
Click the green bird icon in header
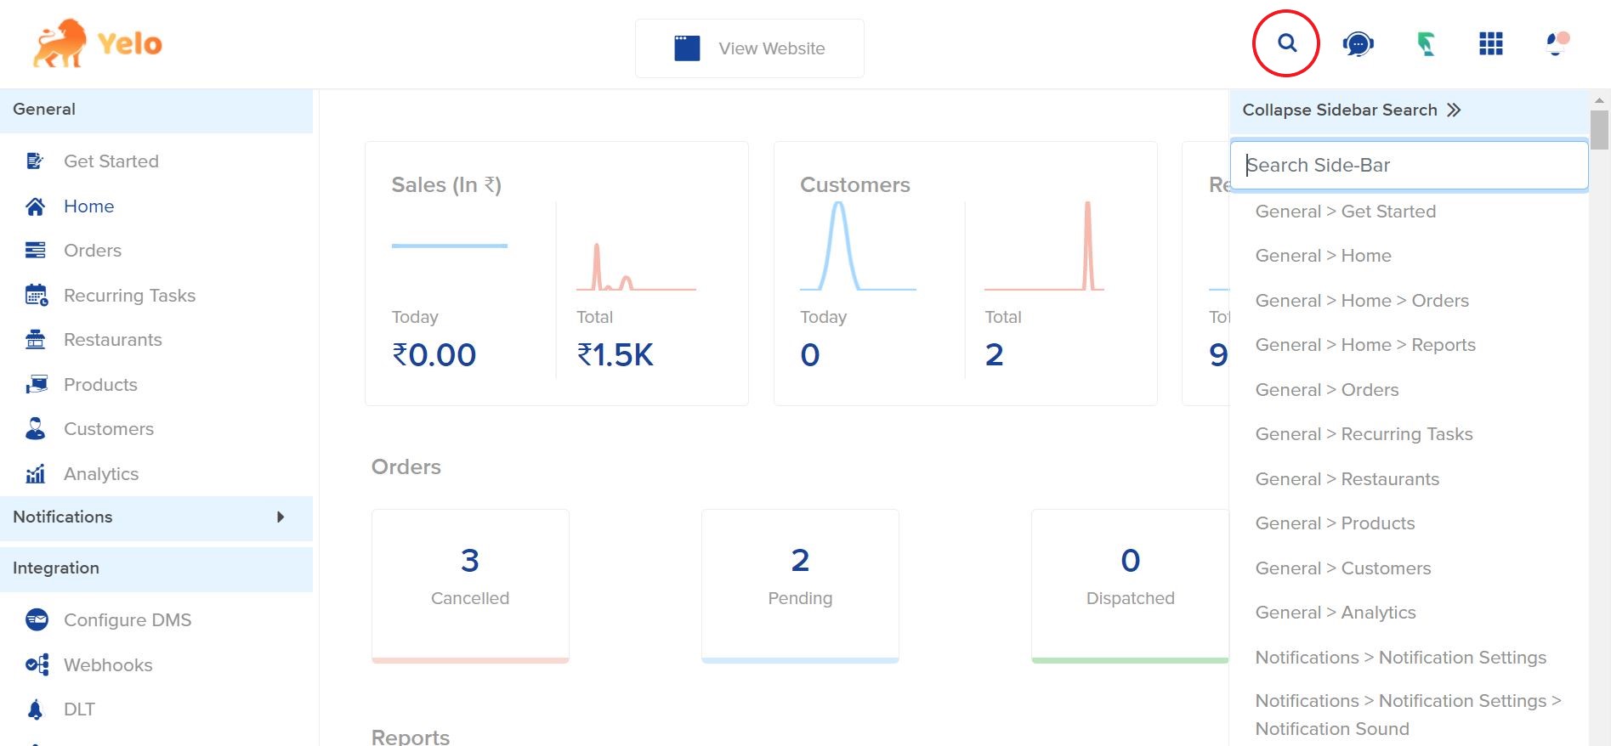[1426, 43]
